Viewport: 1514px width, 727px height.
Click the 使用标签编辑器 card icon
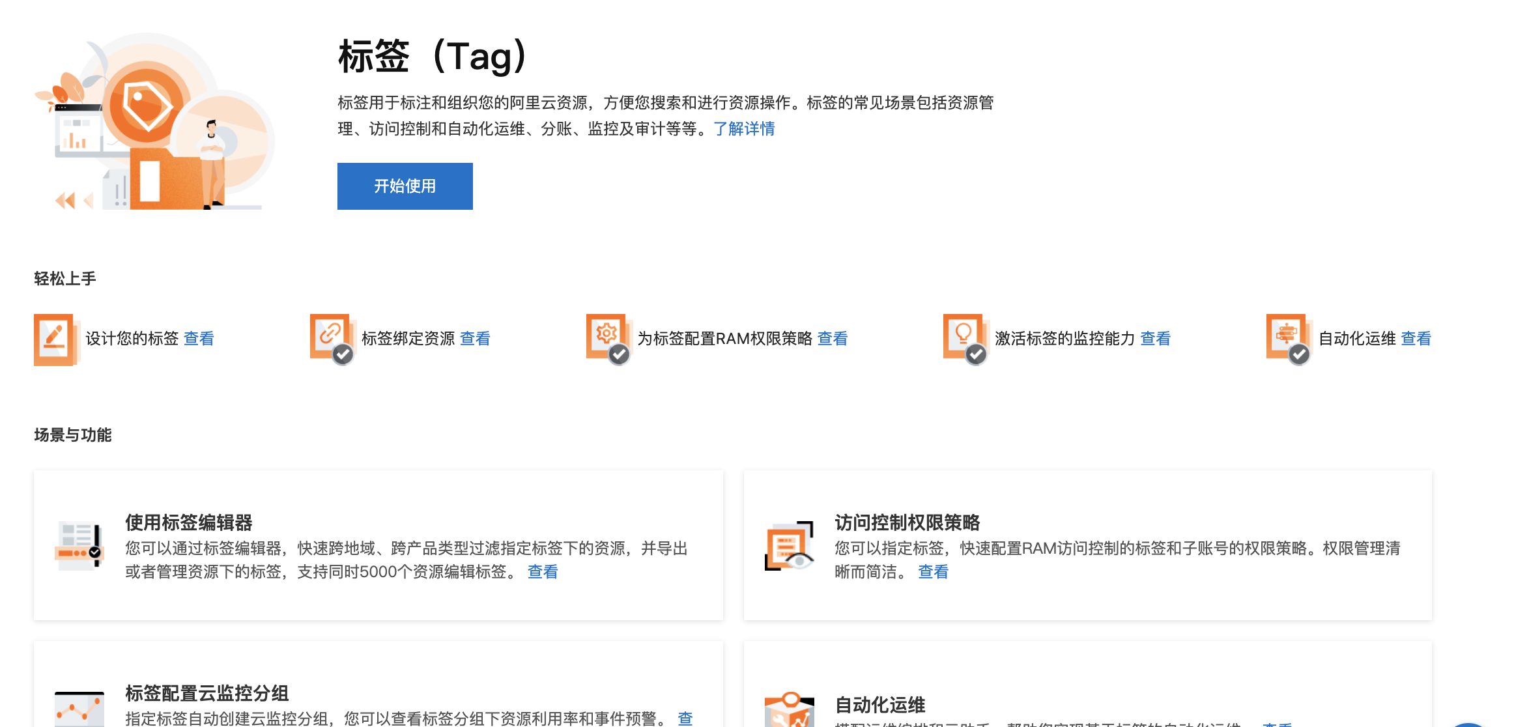79,546
